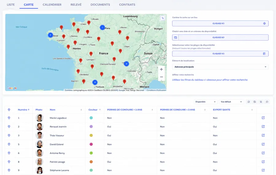Open Théo Vasseur's record in new window
This screenshot has width=276, height=175.
(x=263, y=135)
